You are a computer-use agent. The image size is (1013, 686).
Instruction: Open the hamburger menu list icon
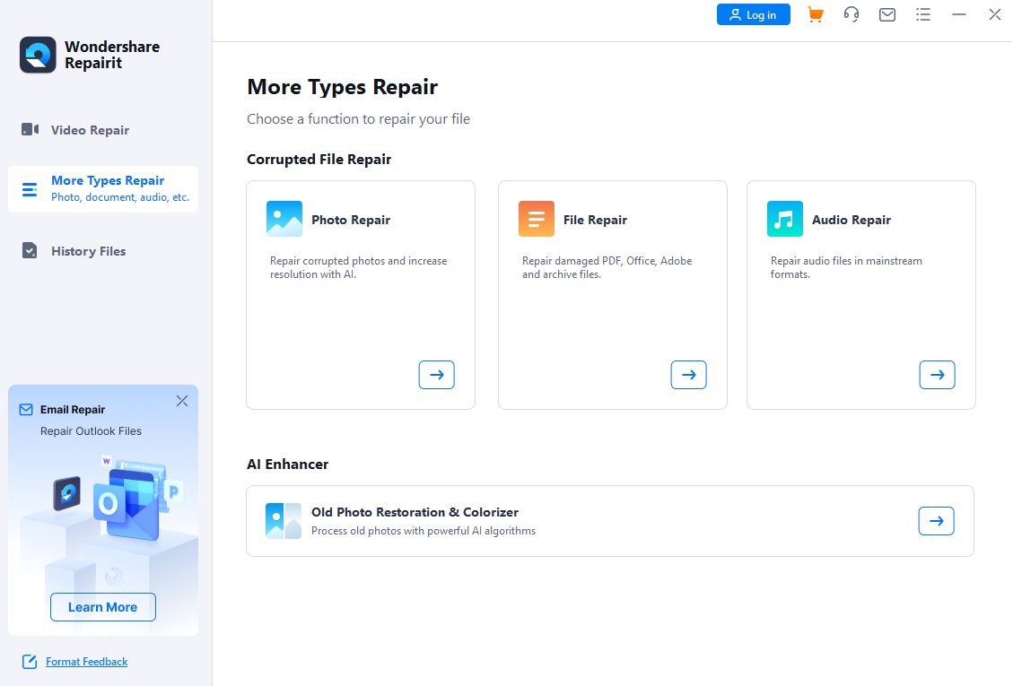click(x=923, y=15)
